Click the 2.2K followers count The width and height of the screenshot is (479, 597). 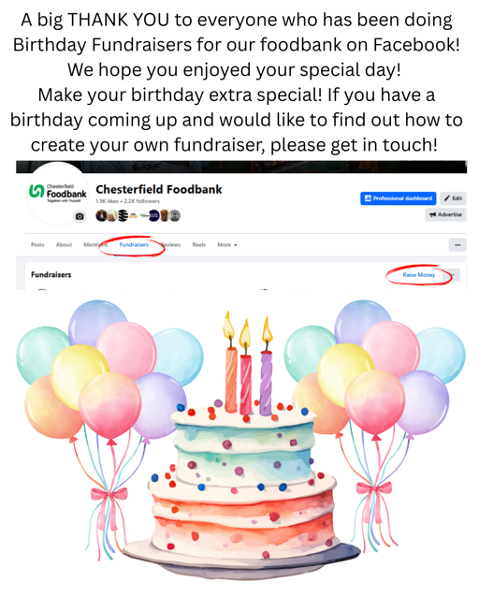142,201
